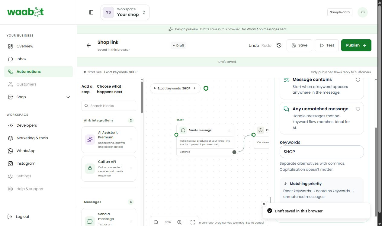This screenshot has width=382, height=226.
Task: Click the Send a message input port
Action: coord(176,135)
